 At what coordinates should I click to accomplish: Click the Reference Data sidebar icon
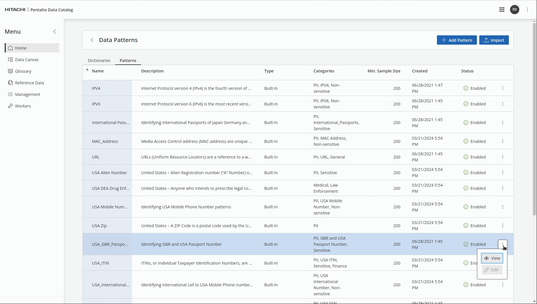point(10,83)
